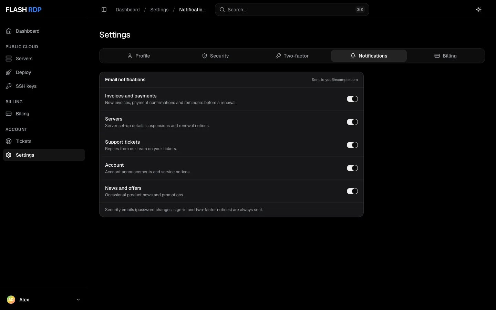496x310 pixels.
Task: Open the Two-factor tab
Action: (292, 56)
